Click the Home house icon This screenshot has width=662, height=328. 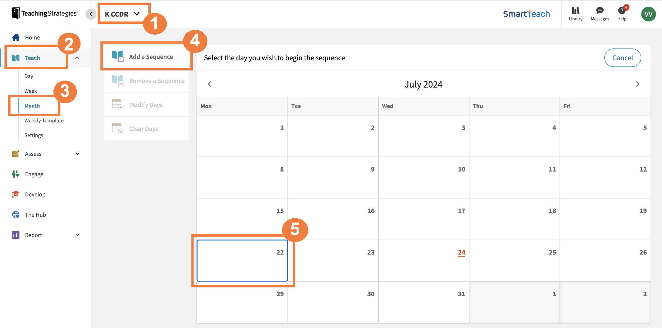point(16,37)
